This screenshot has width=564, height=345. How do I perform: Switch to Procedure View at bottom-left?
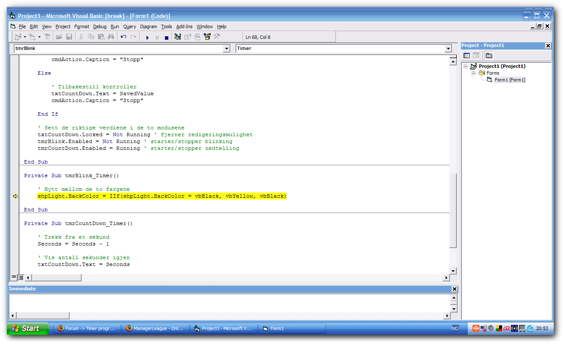[x=14, y=278]
